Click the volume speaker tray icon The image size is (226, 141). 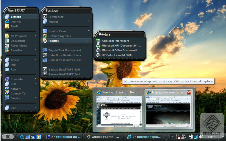coord(200,137)
